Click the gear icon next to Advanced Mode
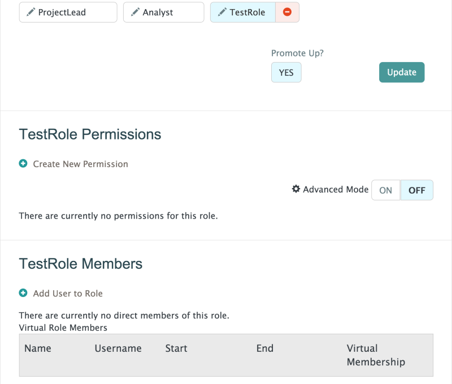 (295, 189)
